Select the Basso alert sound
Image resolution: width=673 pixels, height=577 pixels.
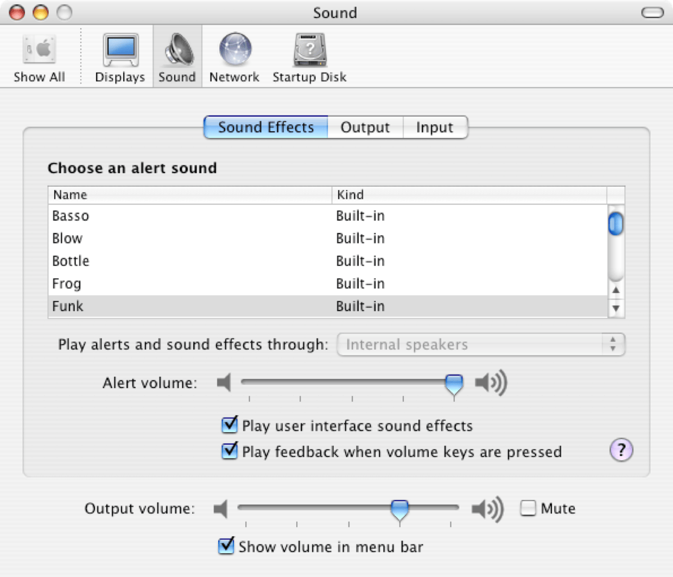(327, 216)
